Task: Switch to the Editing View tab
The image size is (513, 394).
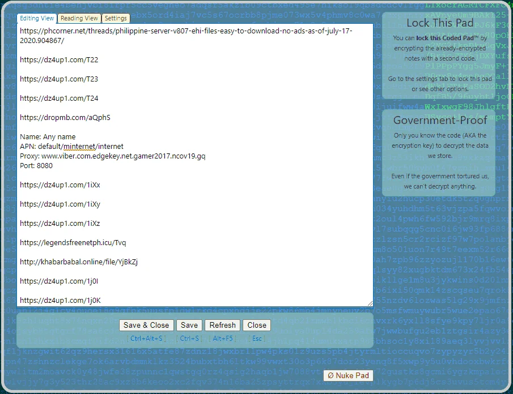Action: (37, 18)
